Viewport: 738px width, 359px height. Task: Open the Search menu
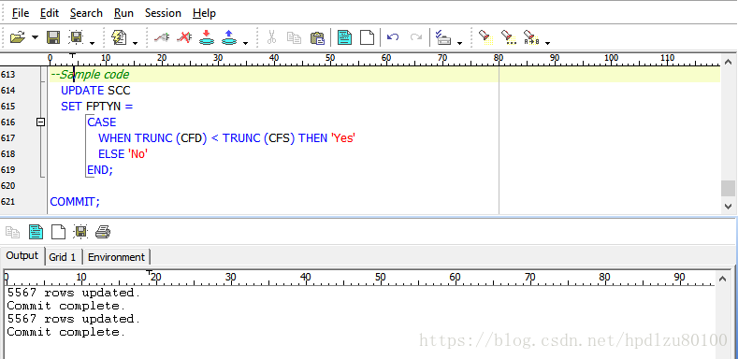pyautogui.click(x=86, y=13)
